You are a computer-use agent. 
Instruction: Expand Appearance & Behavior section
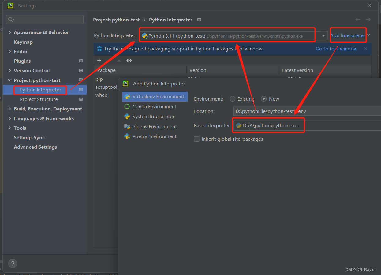pyautogui.click(x=10, y=32)
